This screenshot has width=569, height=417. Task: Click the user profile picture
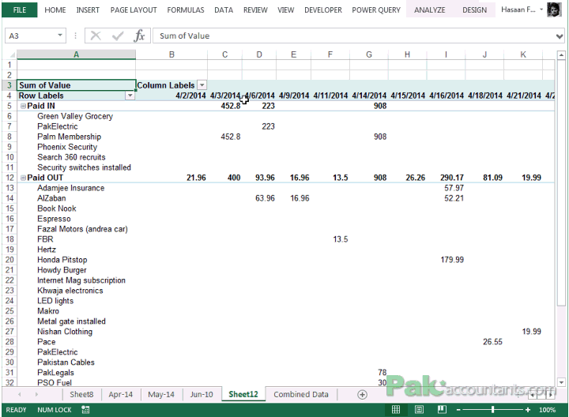click(554, 9)
